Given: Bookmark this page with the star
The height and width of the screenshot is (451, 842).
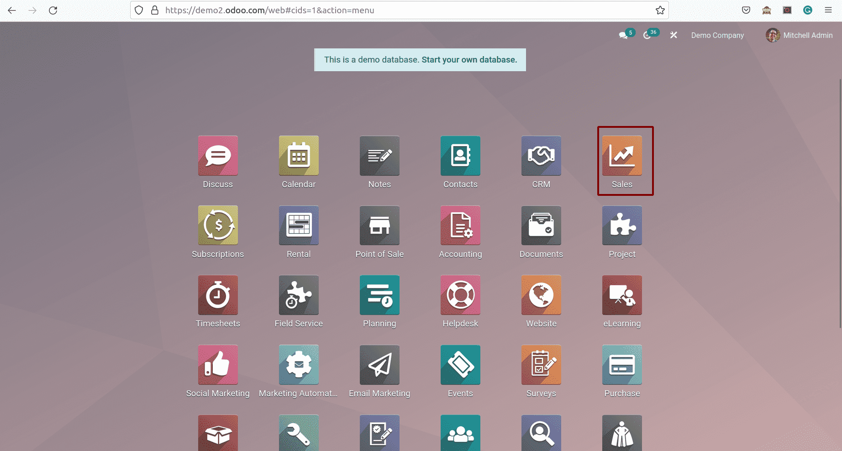Looking at the screenshot, I should pyautogui.click(x=660, y=10).
